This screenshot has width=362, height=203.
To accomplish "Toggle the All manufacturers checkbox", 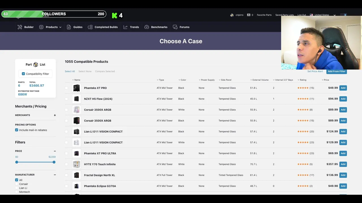I will (17, 180).
